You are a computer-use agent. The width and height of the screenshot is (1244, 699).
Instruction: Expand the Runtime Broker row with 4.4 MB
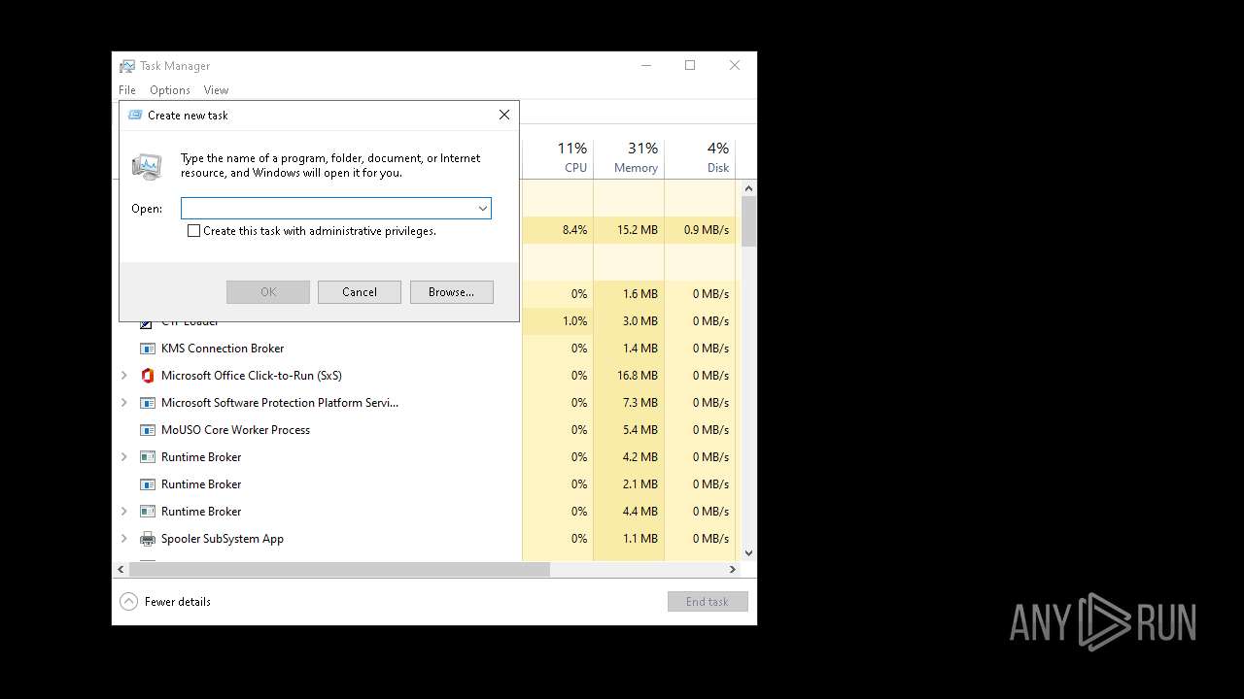point(123,512)
